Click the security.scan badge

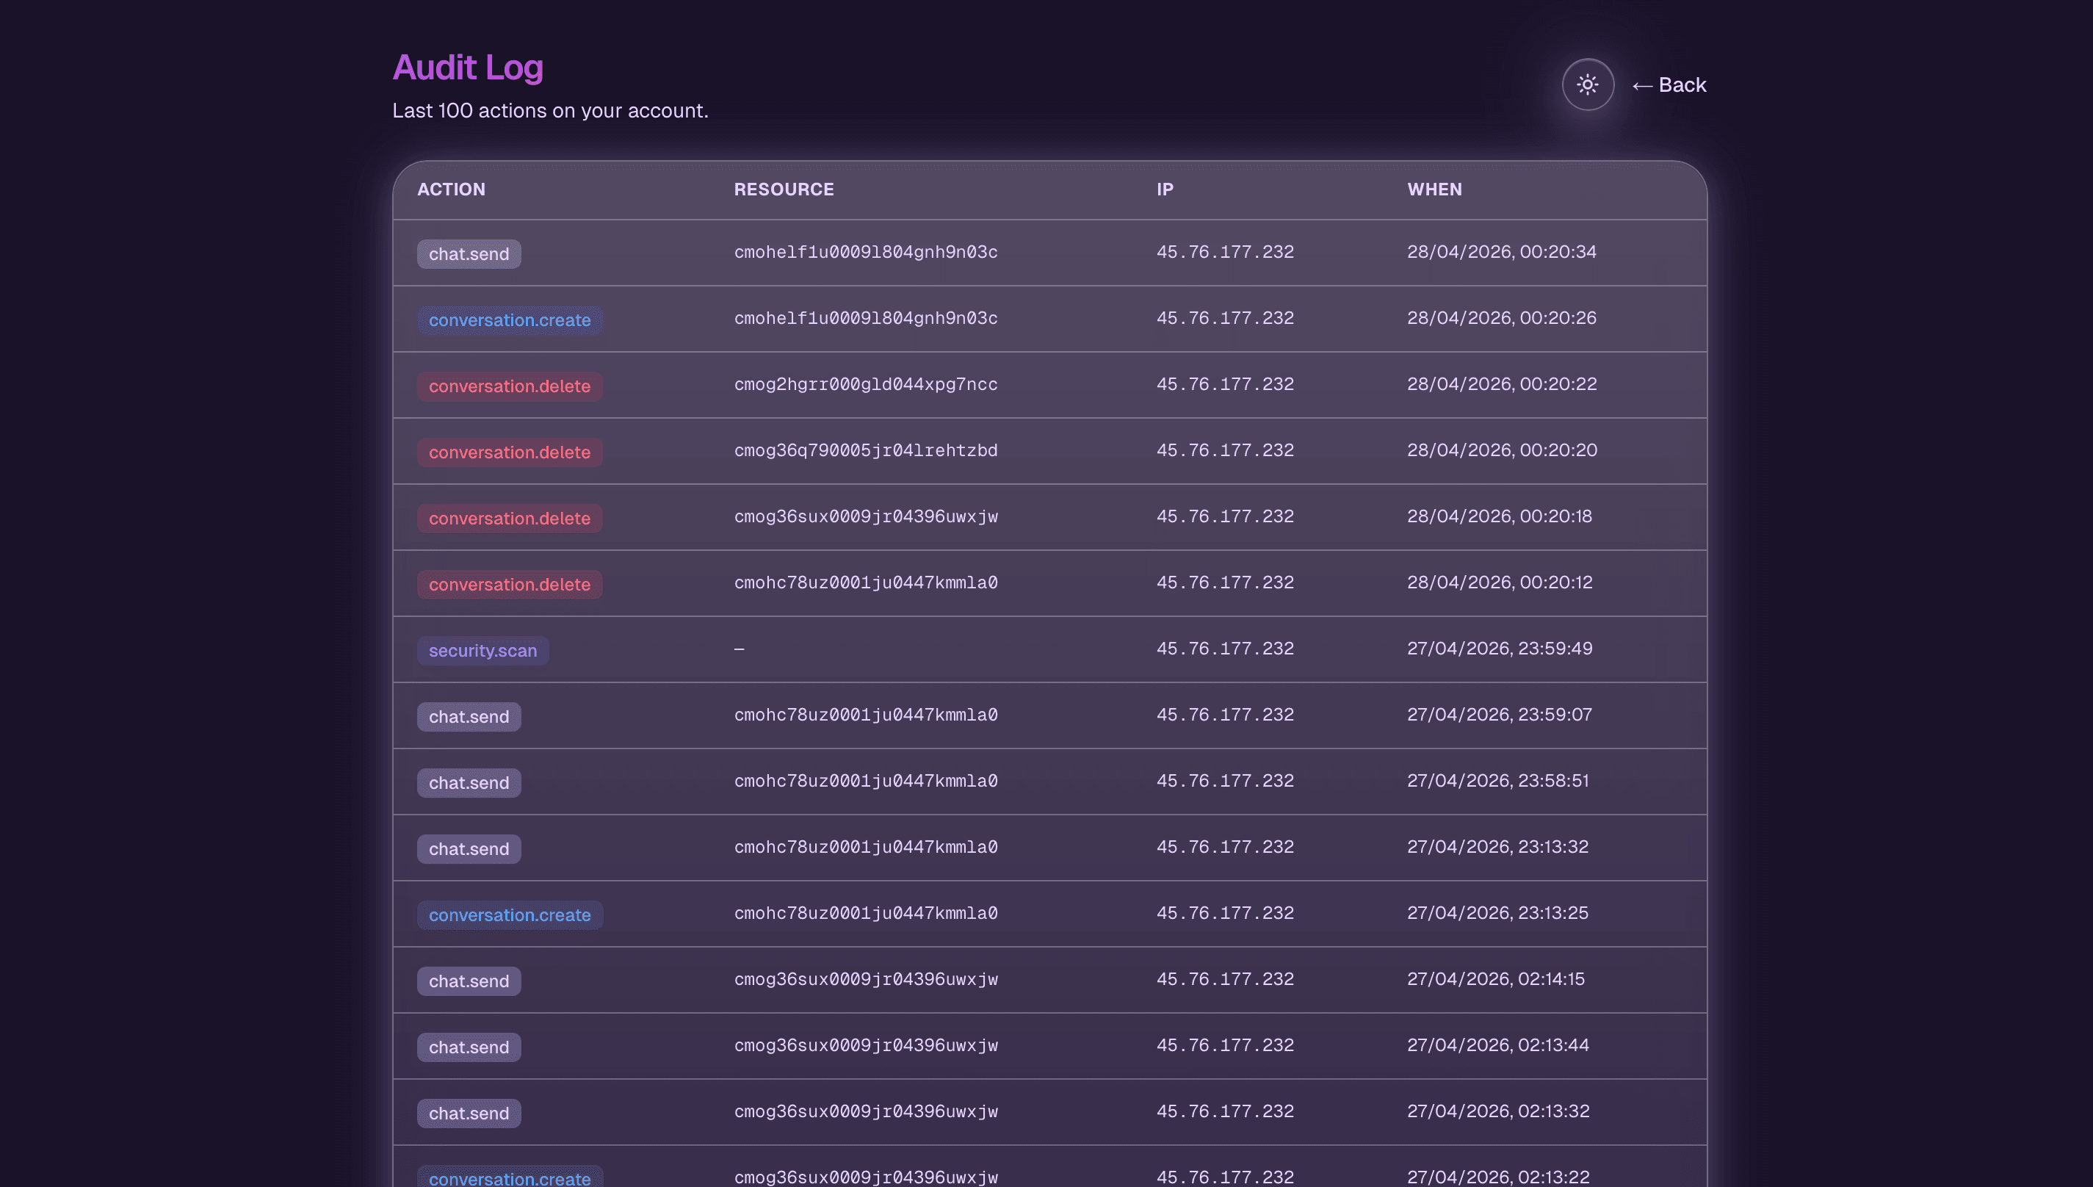coord(482,650)
